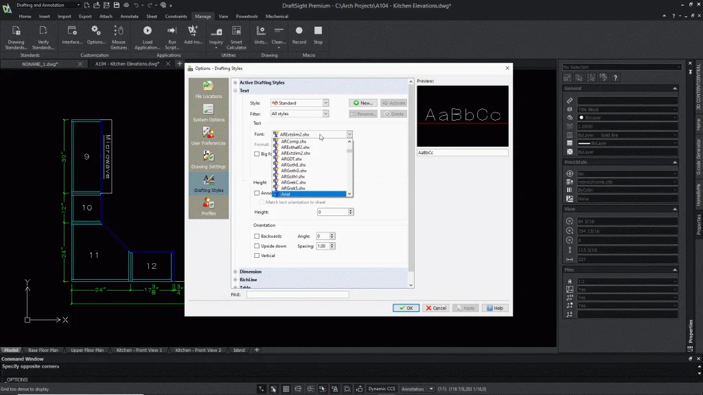This screenshot has width=703, height=395.
Task: Switch to the Annotate ribbon tab
Action: pos(129,16)
